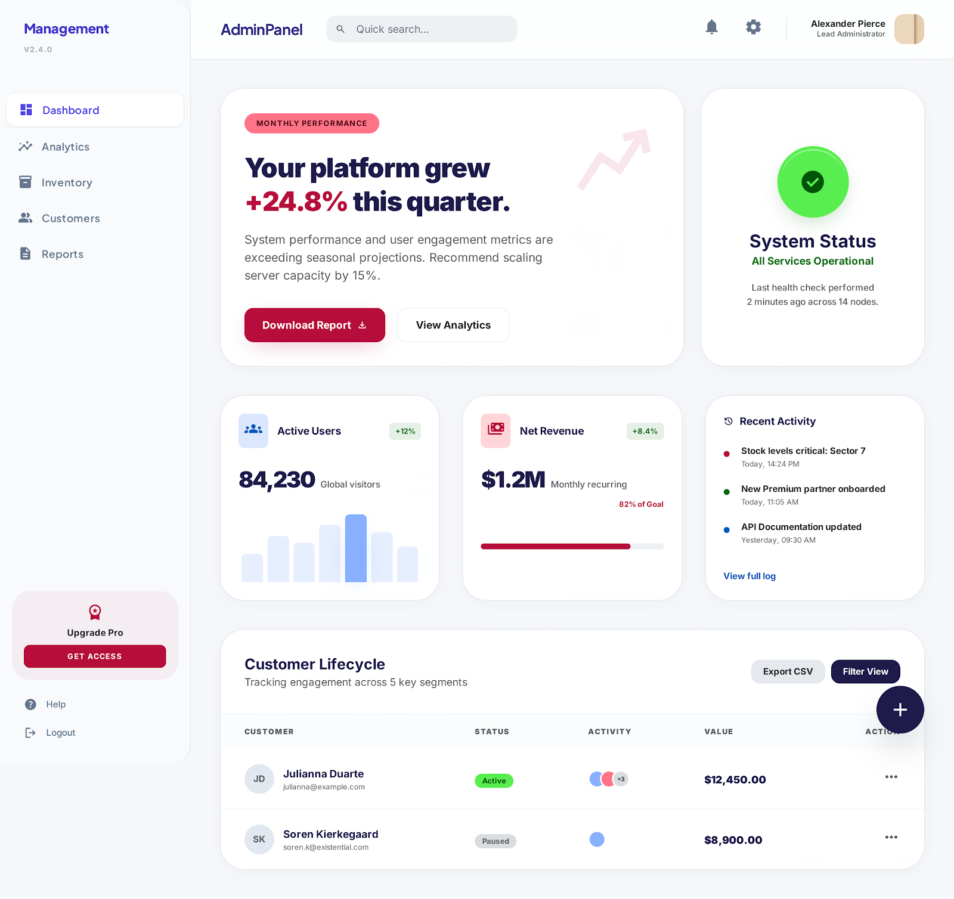Screen dimensions: 954x899
Task: Click the Paused status pill for Soren
Action: 495,841
